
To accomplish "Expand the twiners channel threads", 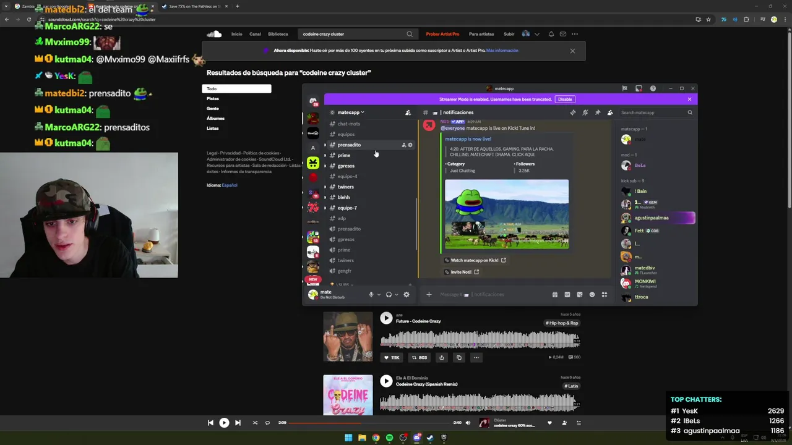I will [x=325, y=187].
